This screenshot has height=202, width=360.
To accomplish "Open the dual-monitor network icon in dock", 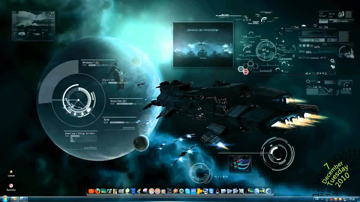I will 250,191.
